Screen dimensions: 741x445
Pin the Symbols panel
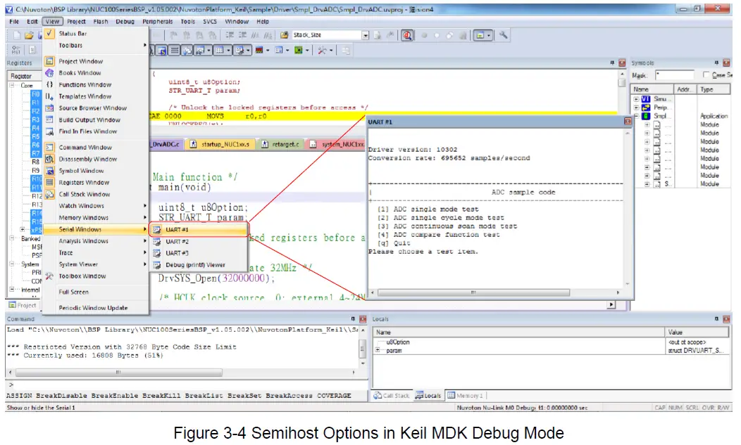pyautogui.click(x=716, y=63)
